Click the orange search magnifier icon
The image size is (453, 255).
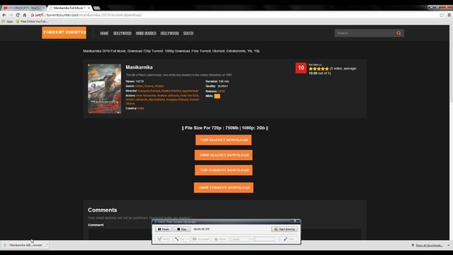(x=399, y=33)
